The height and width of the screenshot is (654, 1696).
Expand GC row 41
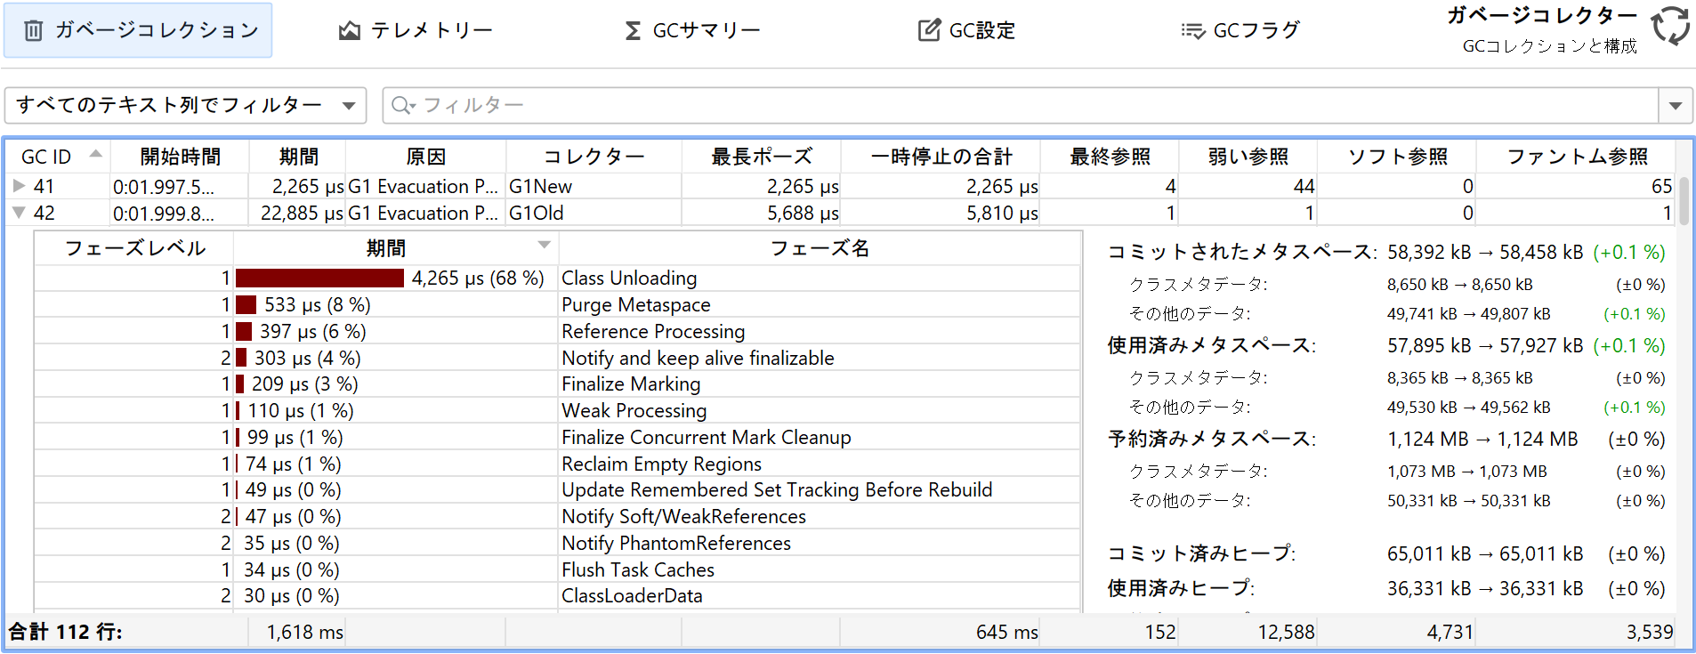point(19,186)
